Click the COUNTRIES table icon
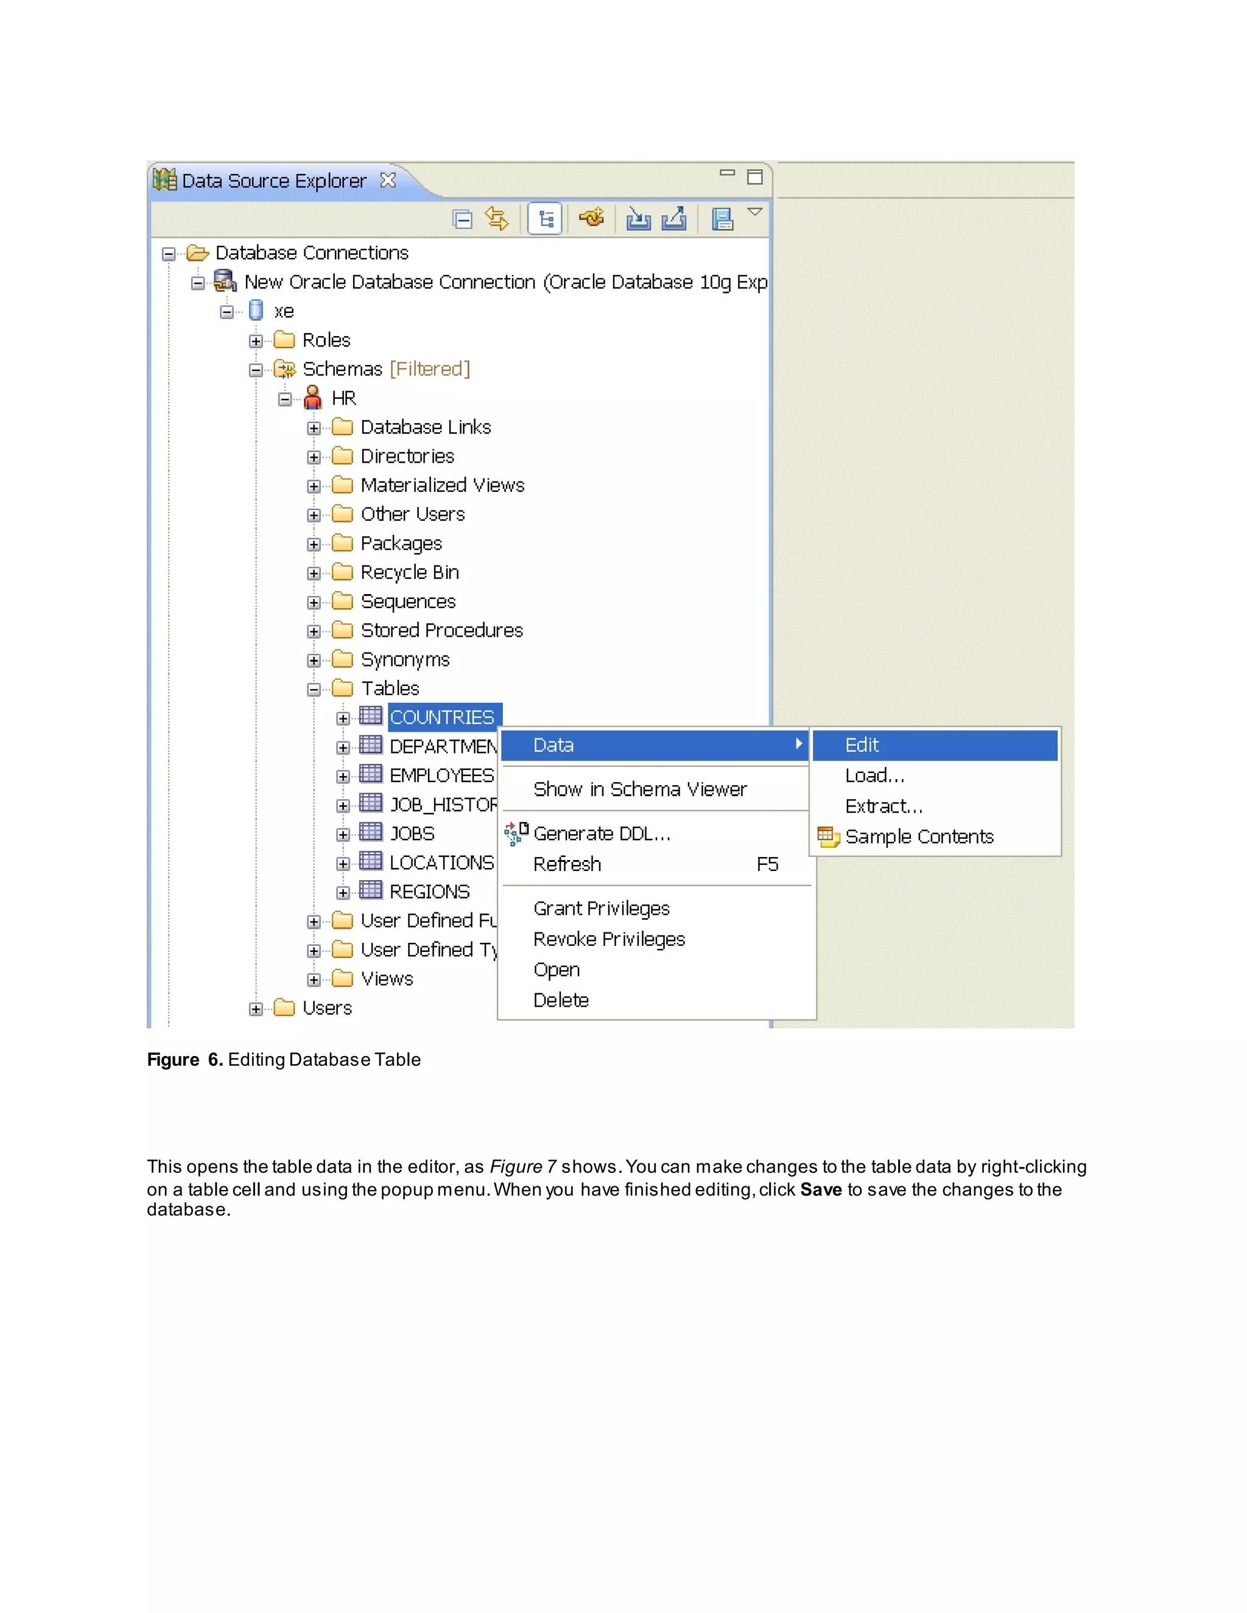 click(x=371, y=716)
